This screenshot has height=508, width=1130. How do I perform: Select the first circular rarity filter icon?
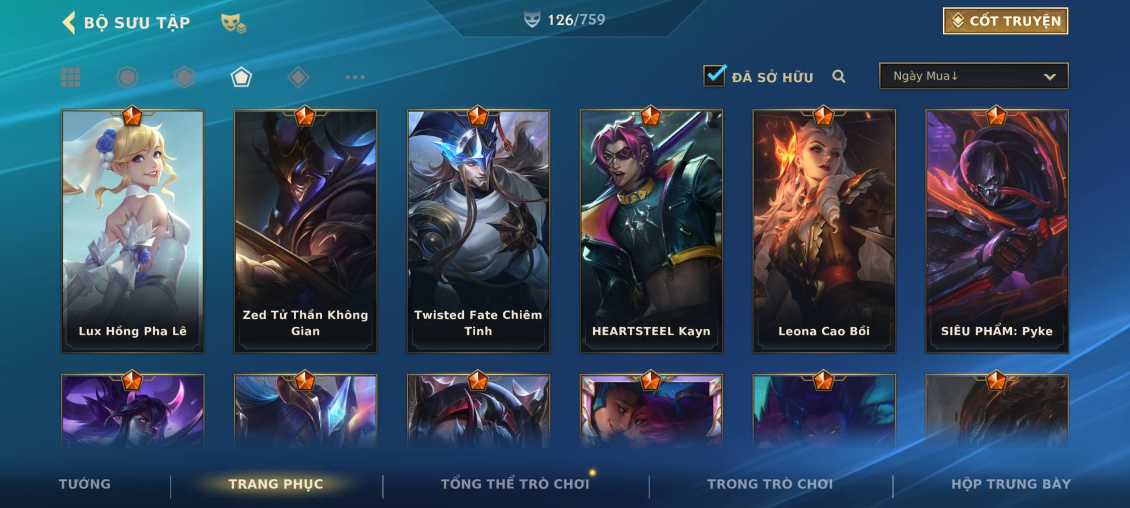(x=128, y=77)
